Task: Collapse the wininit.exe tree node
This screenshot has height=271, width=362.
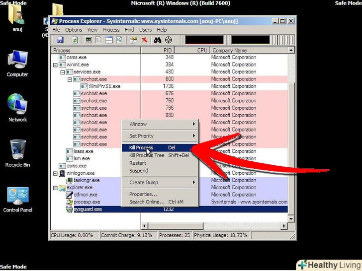Action: (x=55, y=65)
